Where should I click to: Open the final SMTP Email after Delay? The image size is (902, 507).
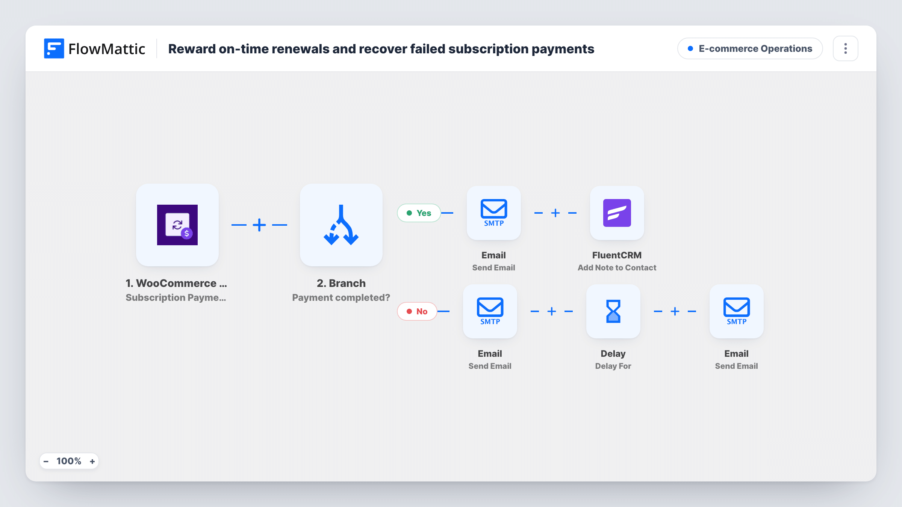[x=737, y=311]
